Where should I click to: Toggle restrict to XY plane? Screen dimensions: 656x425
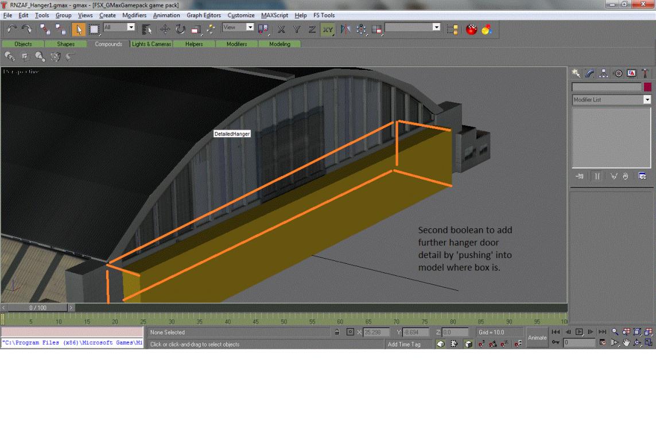tap(328, 29)
